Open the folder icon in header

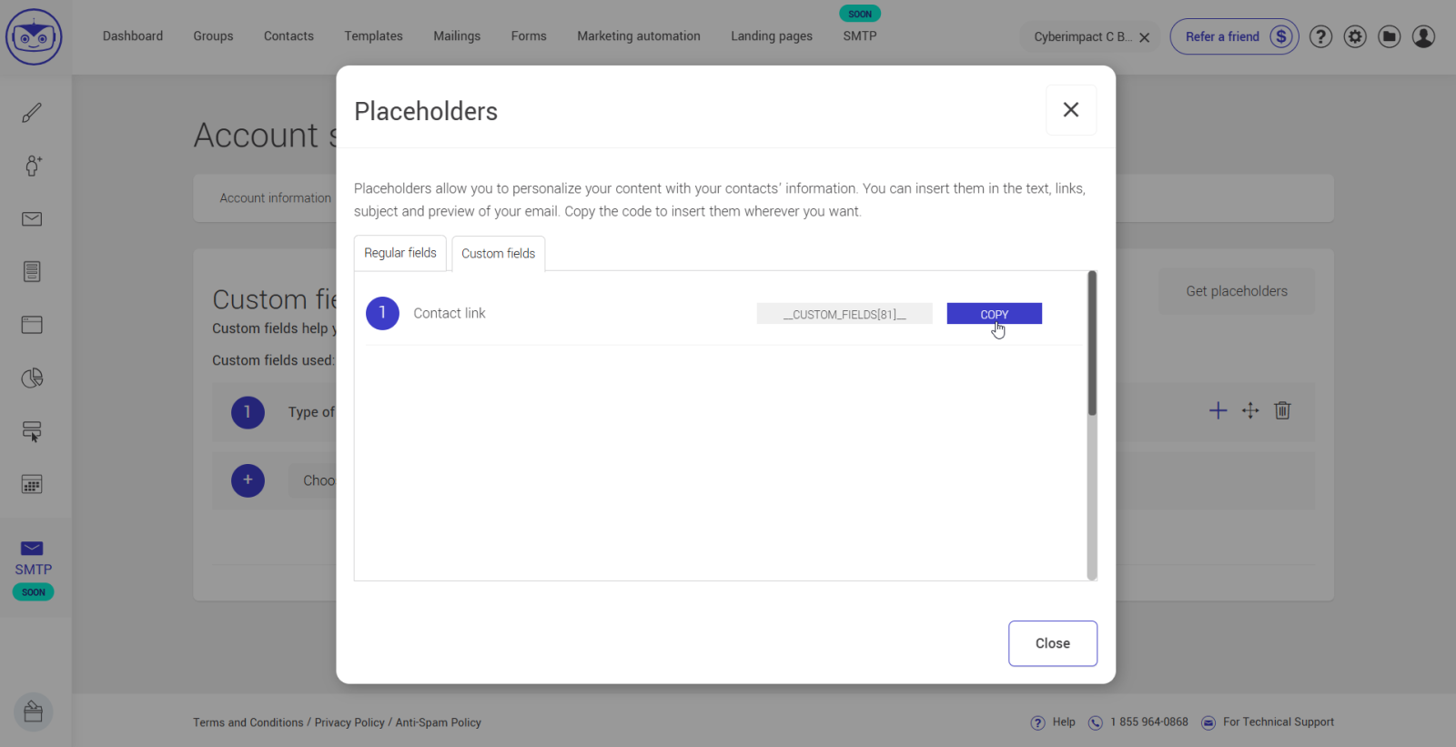[x=1389, y=36]
